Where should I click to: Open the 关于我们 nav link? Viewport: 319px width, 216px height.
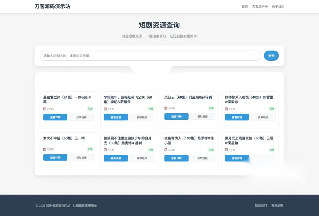click(278, 6)
